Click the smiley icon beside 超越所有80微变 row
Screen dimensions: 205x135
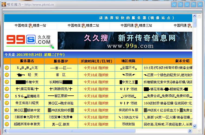click(7, 124)
